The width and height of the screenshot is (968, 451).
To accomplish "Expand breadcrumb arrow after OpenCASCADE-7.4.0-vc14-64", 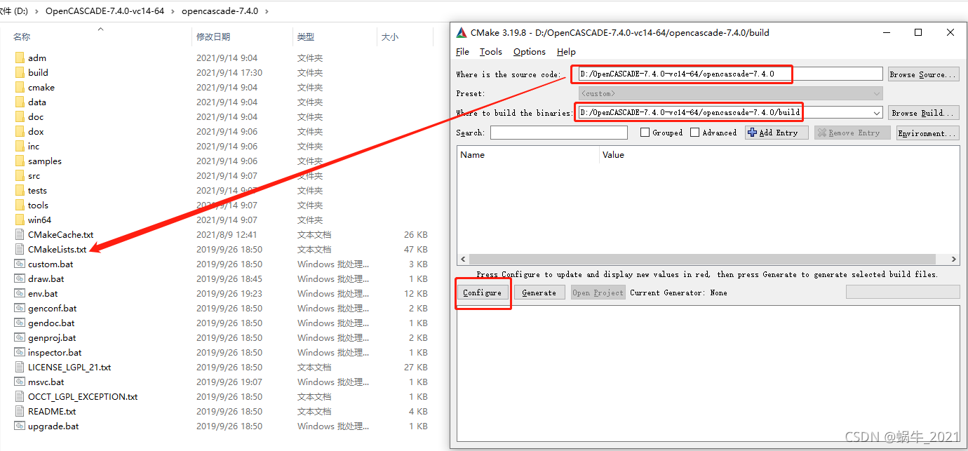I will click(173, 11).
